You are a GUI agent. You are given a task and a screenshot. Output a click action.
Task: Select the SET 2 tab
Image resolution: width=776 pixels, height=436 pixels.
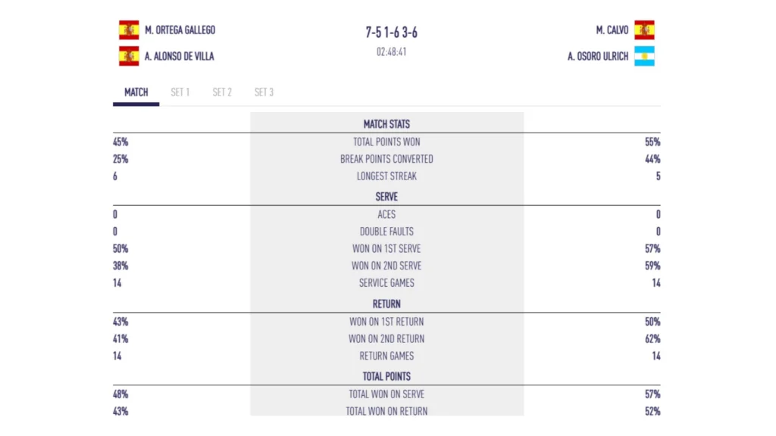pyautogui.click(x=222, y=92)
